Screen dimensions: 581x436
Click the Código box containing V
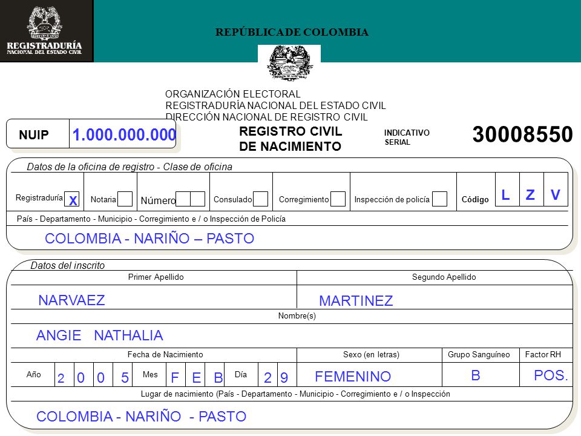(556, 189)
